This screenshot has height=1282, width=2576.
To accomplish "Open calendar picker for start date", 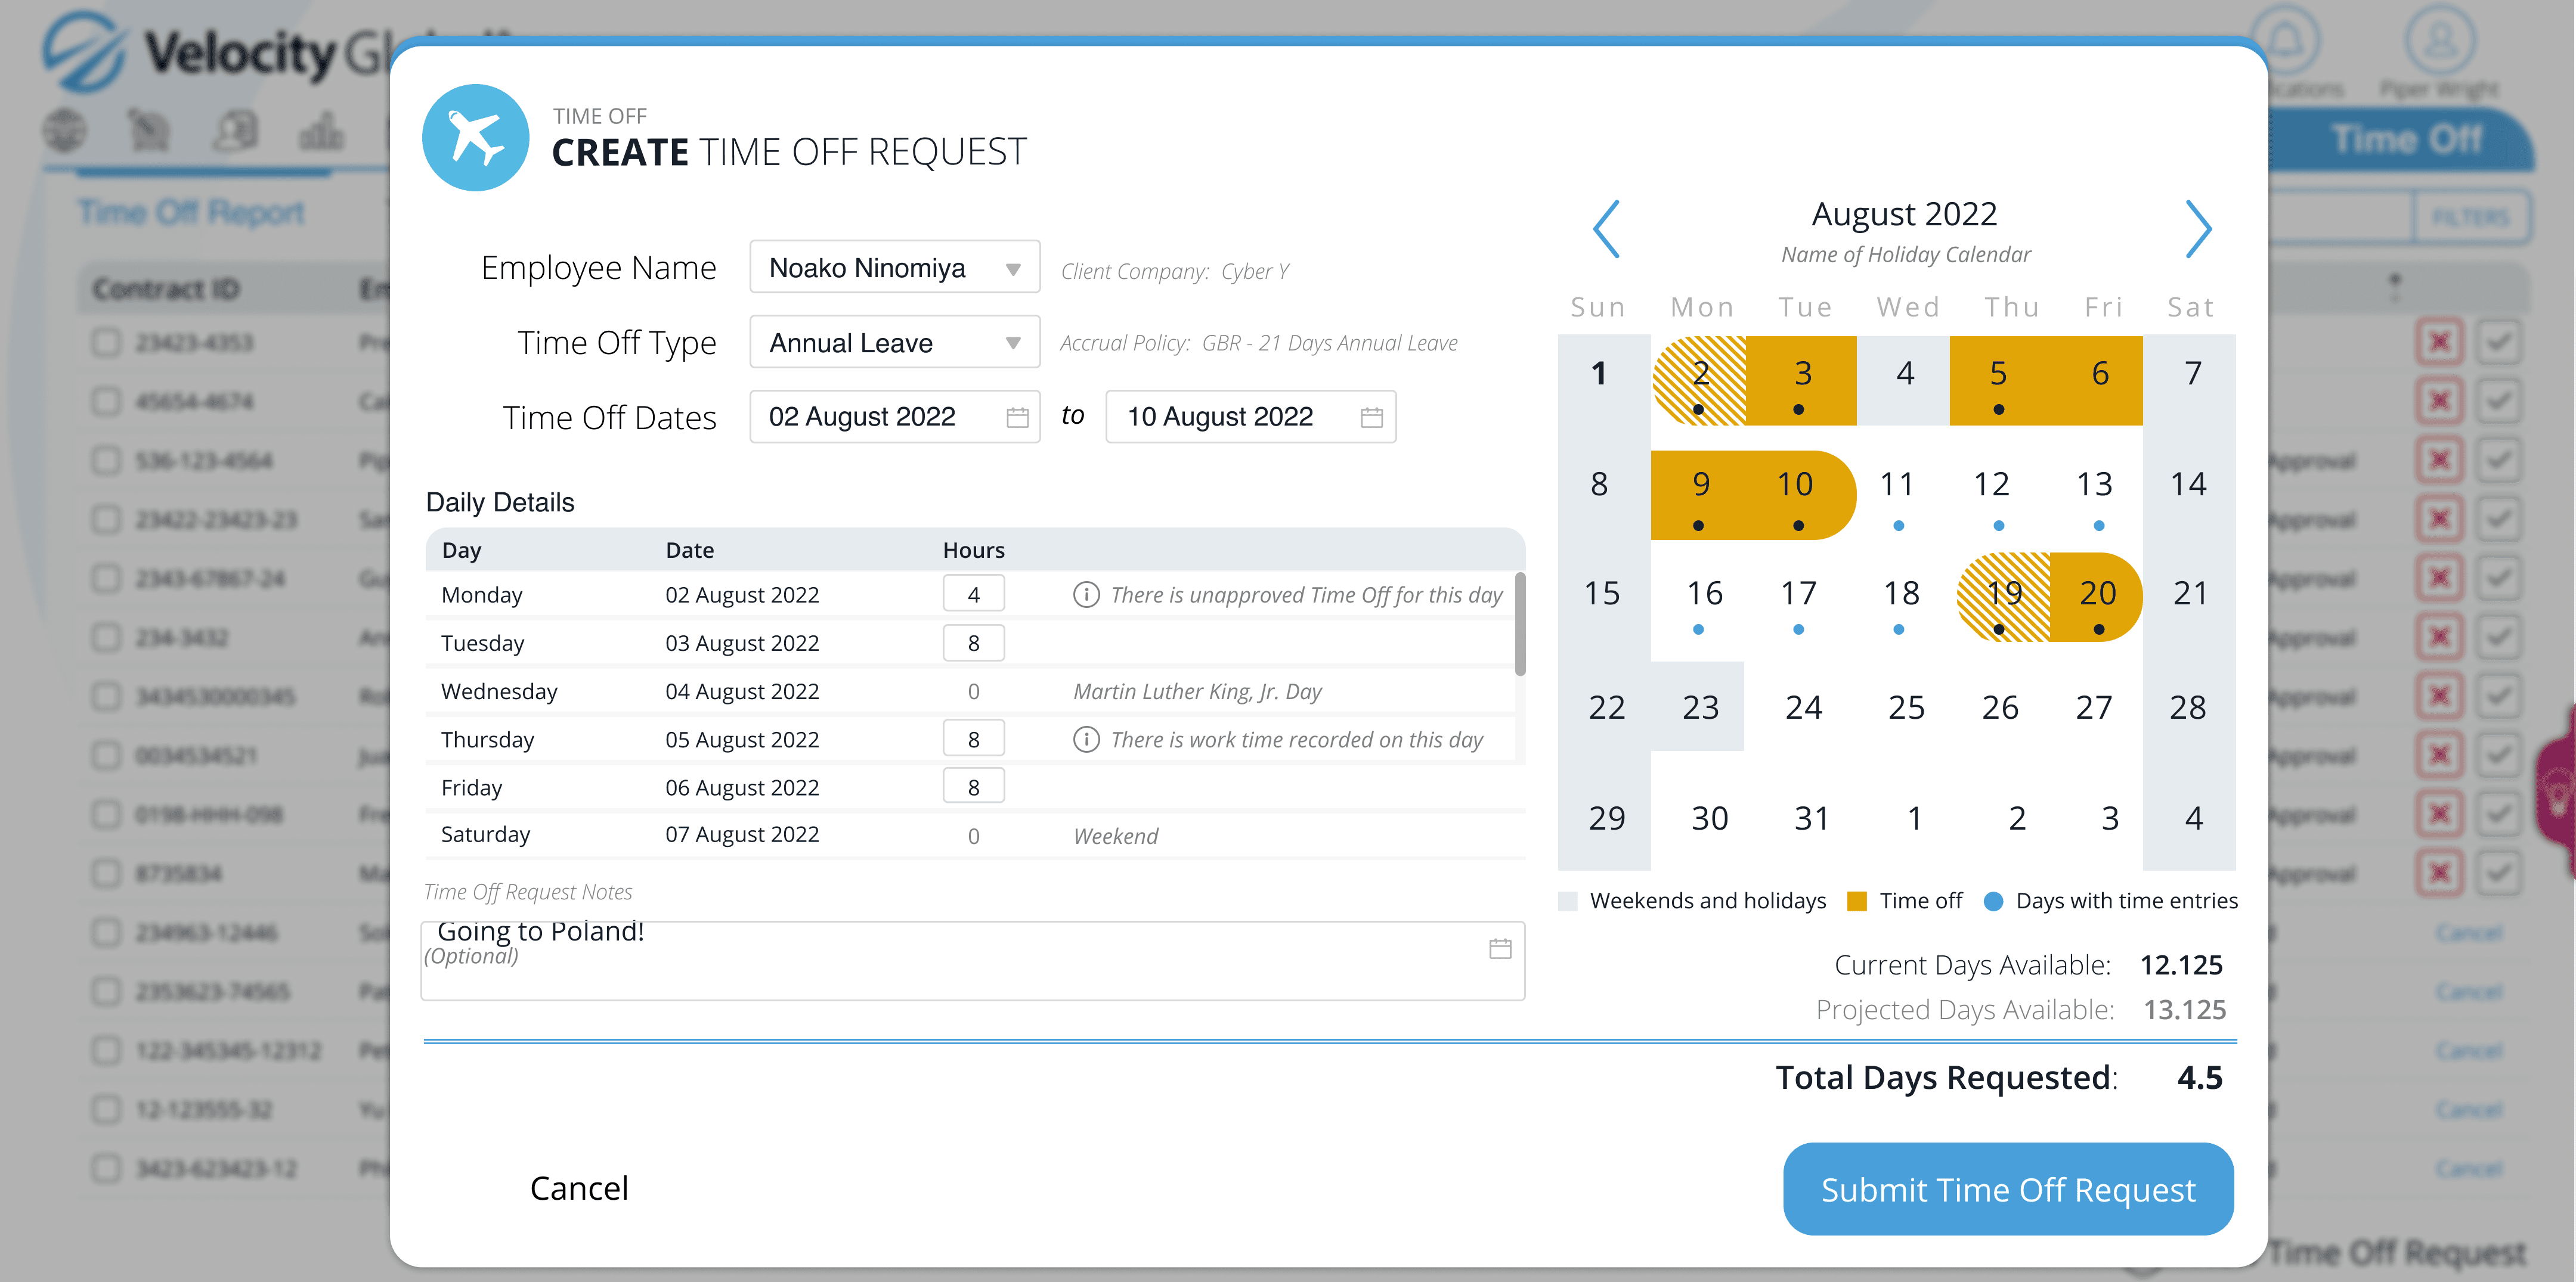I will [1017, 417].
